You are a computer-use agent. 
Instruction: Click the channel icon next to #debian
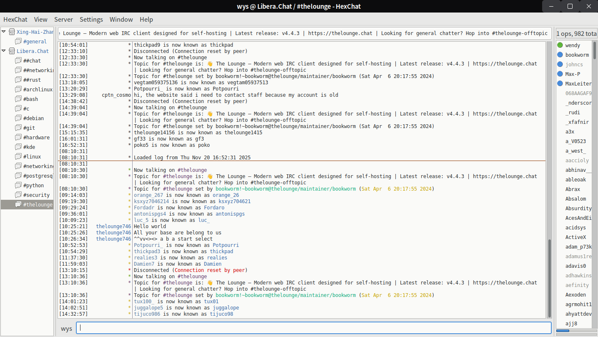click(x=18, y=118)
